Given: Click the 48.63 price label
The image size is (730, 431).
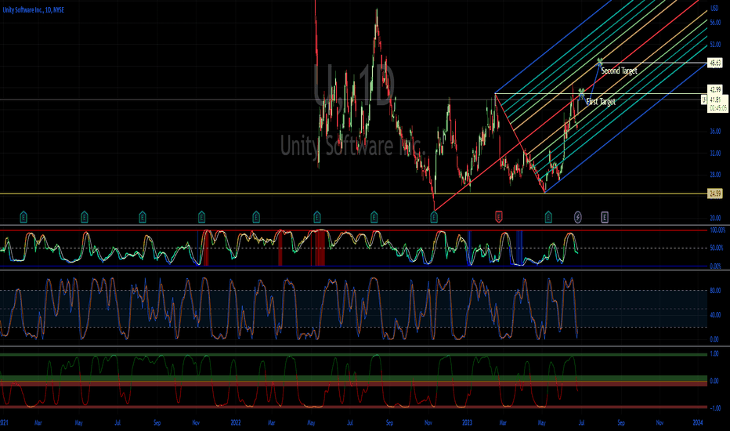Looking at the screenshot, I should (x=715, y=63).
